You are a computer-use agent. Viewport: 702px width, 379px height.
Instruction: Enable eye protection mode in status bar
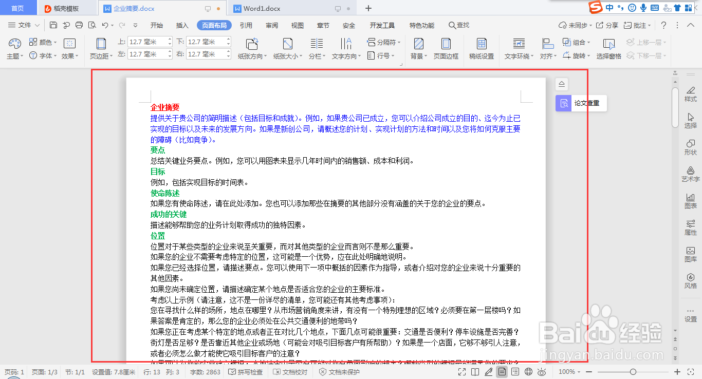pos(541,371)
